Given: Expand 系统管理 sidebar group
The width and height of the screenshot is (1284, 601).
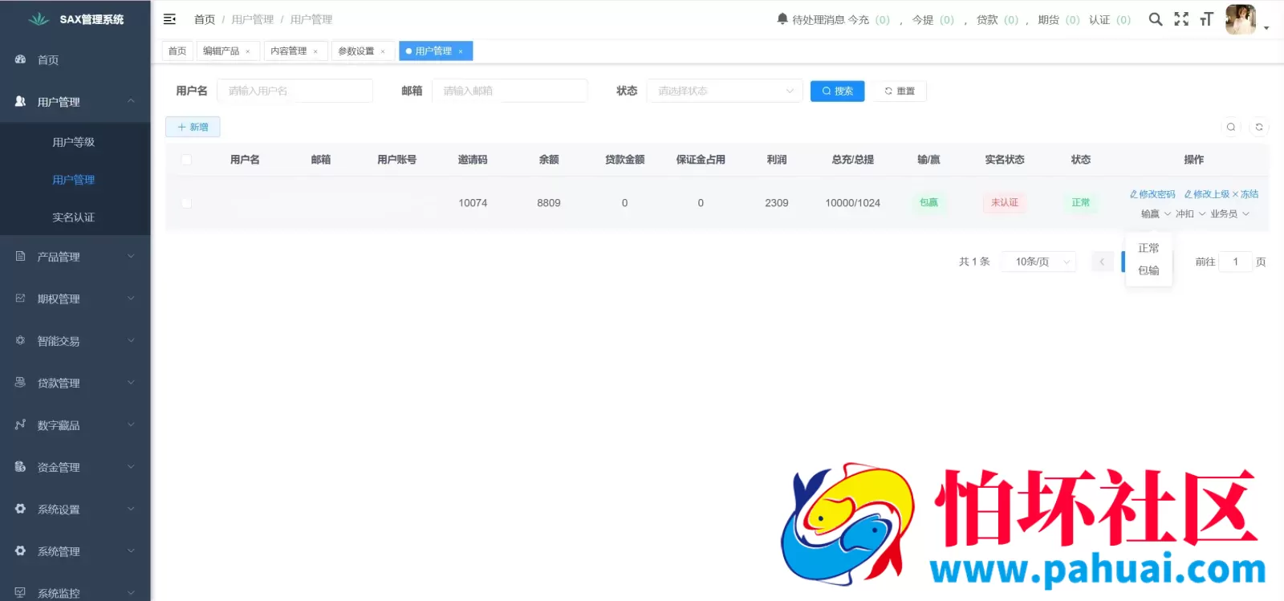Looking at the screenshot, I should [x=75, y=551].
